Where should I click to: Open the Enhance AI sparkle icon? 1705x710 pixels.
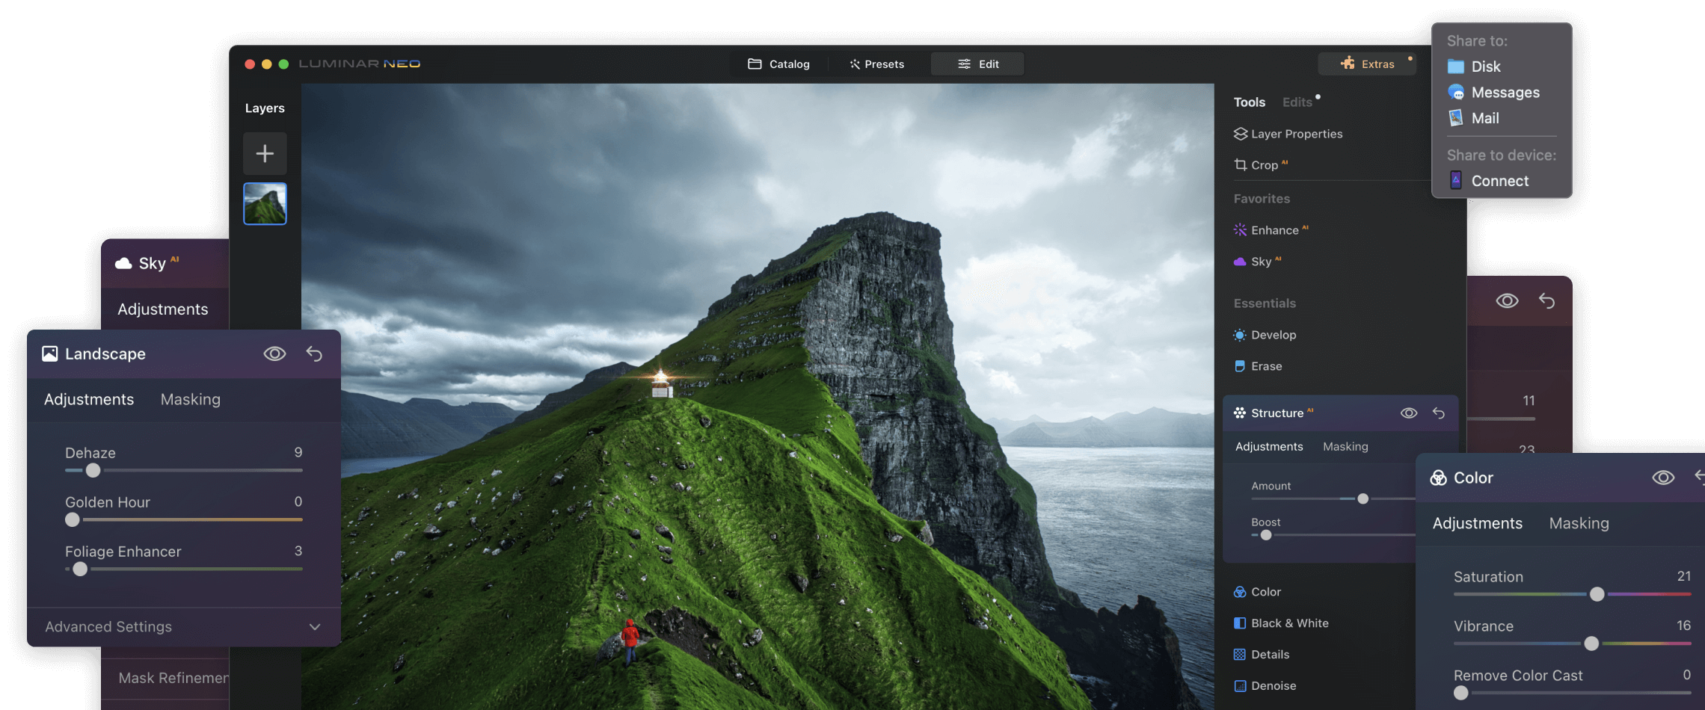point(1240,230)
